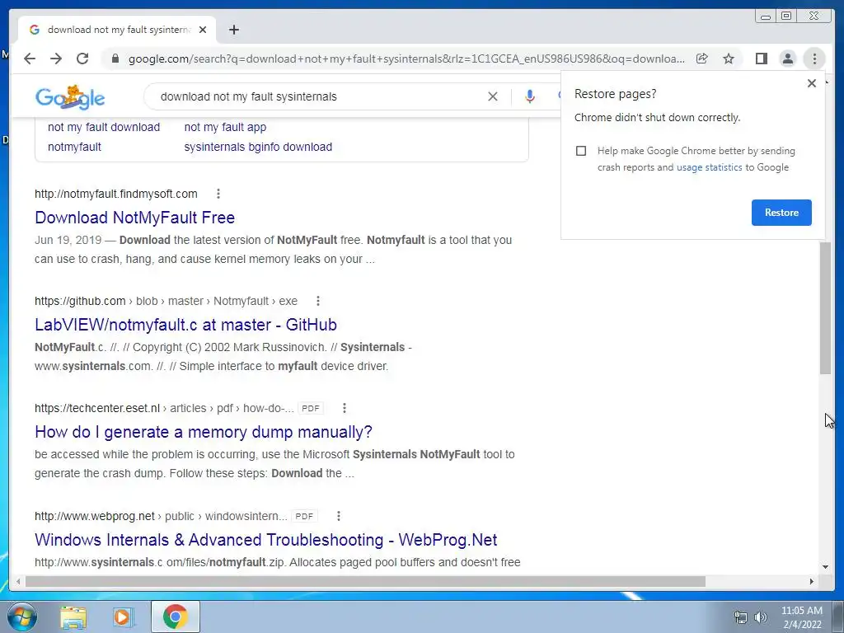The width and height of the screenshot is (844, 633).
Task: Dismiss the Restore pages popup
Action: click(812, 83)
